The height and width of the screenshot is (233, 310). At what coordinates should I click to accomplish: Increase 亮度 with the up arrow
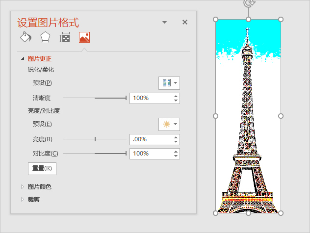[176, 137]
